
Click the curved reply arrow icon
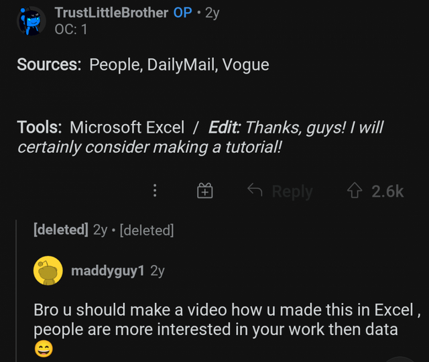coord(255,191)
